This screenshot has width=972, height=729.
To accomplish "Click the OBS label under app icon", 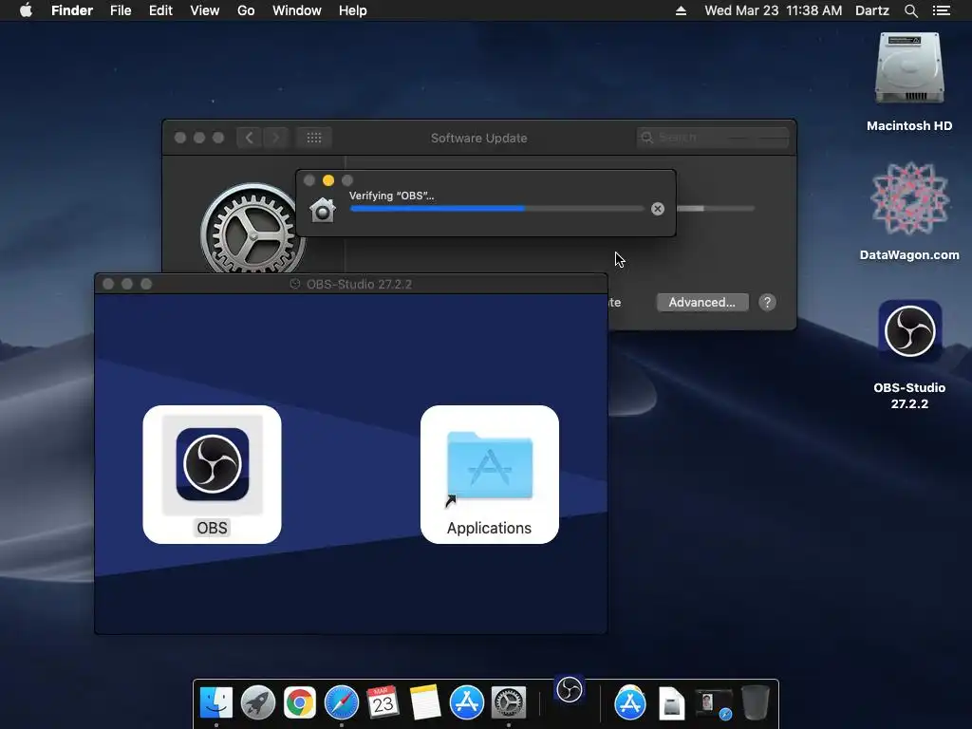I will coord(212,528).
